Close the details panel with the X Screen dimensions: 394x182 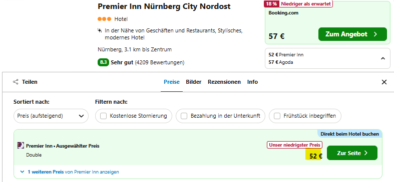(x=384, y=82)
